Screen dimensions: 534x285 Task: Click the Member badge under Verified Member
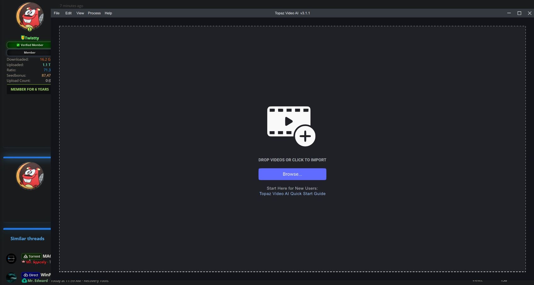29,53
